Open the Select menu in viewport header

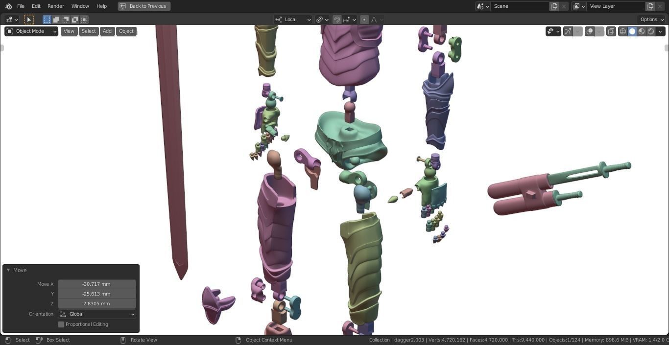(x=89, y=31)
